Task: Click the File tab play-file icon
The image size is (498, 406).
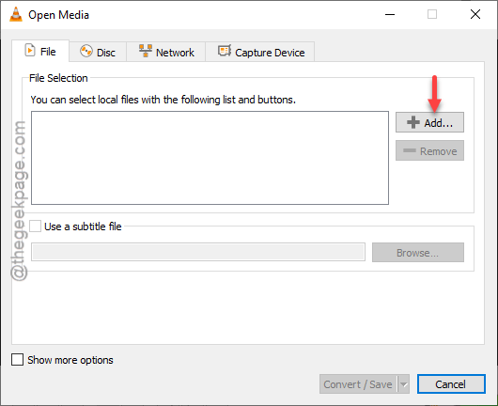Action: (30, 51)
